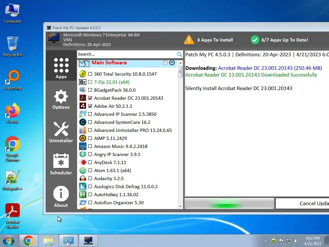Screen dimensions: 329x247
Task: Check the Amazon Music checkbox
Action: [90, 146]
